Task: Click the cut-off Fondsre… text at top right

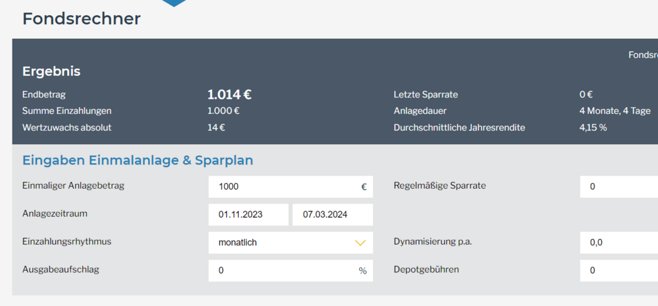Action: tap(642, 55)
